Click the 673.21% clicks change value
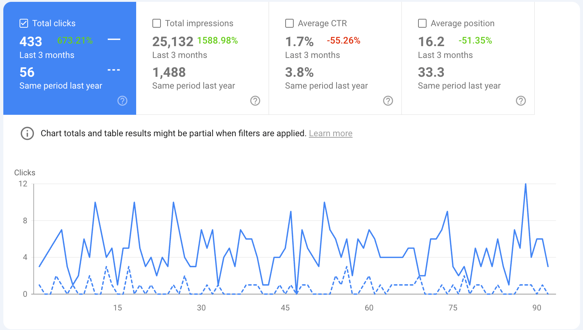583x330 pixels. click(75, 41)
